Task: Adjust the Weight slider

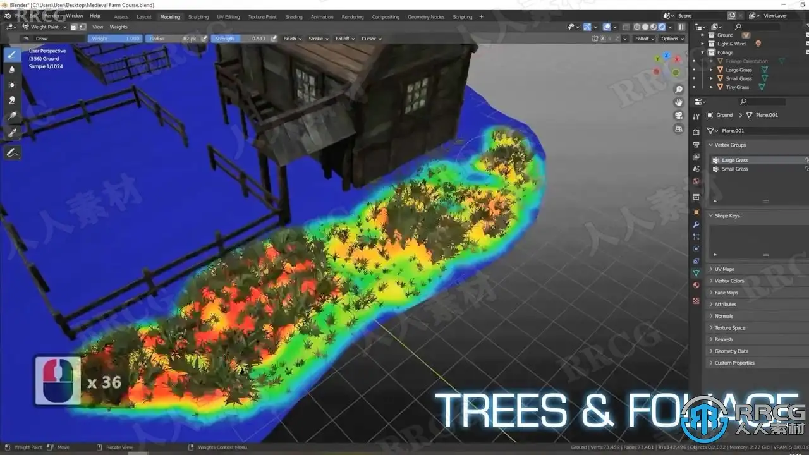Action: tap(115, 39)
